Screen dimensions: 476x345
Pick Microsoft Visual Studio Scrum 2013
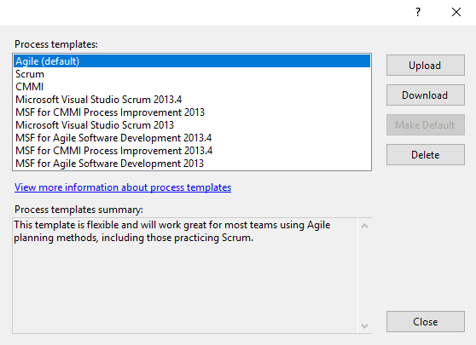pyautogui.click(x=192, y=125)
